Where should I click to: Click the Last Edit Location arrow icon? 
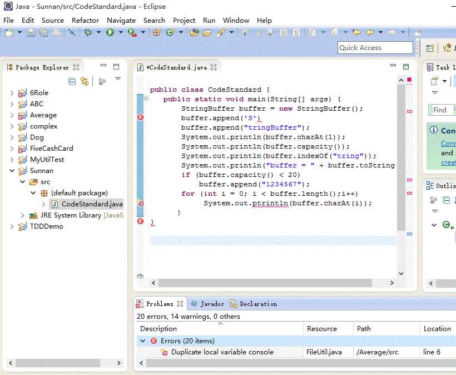pyautogui.click(x=356, y=32)
